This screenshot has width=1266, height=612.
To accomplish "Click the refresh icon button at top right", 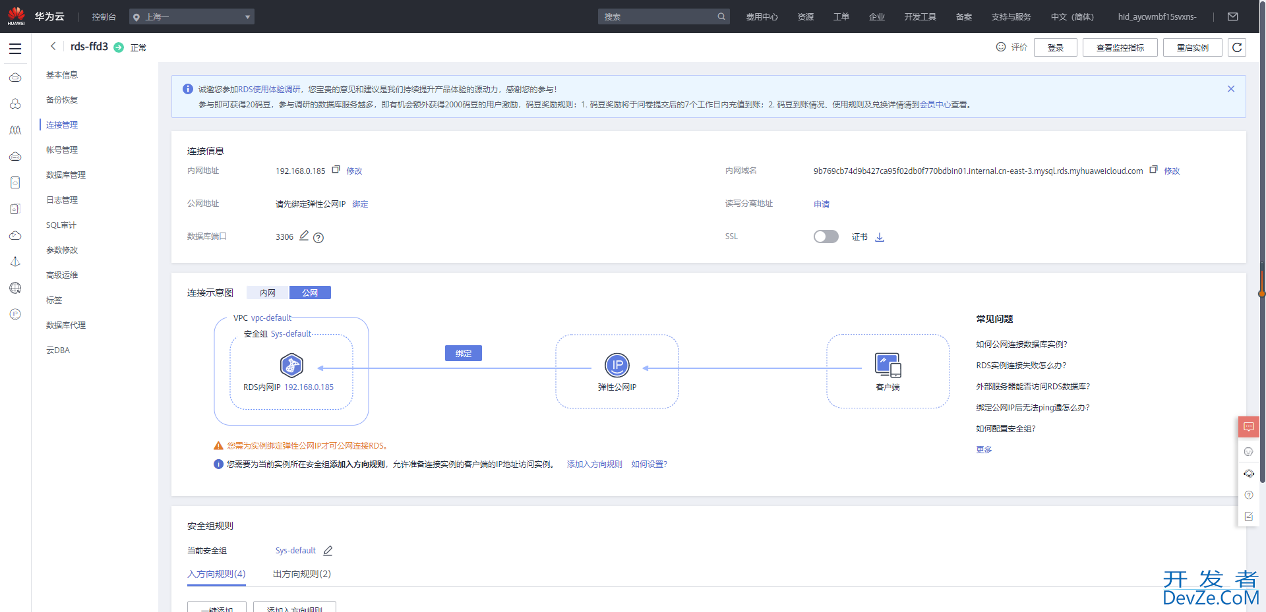I will pyautogui.click(x=1237, y=47).
